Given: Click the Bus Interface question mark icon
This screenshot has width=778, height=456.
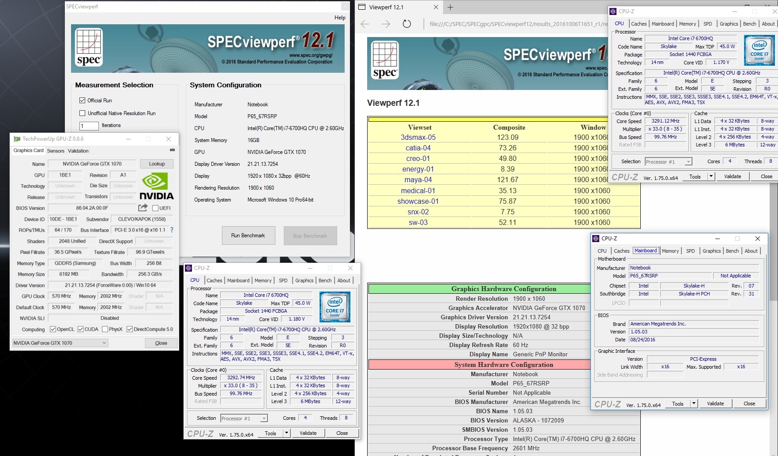Looking at the screenshot, I should pos(172,230).
